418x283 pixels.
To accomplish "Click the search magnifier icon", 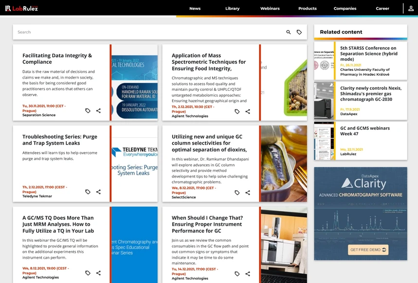I will [289, 32].
